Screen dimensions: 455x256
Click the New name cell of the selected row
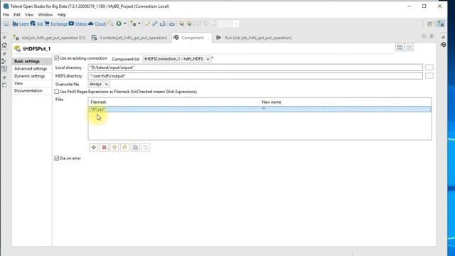pyautogui.click(x=346, y=109)
